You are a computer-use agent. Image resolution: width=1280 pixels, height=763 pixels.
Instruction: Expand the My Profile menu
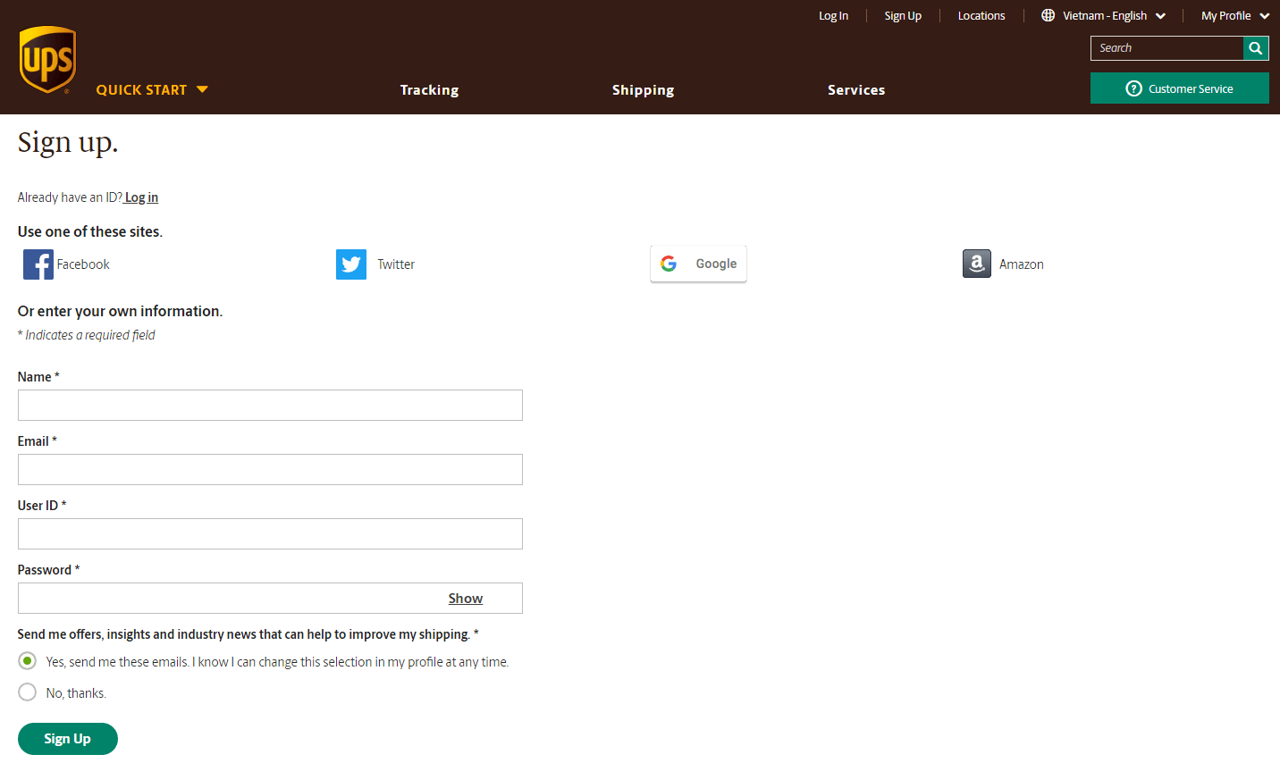1234,16
